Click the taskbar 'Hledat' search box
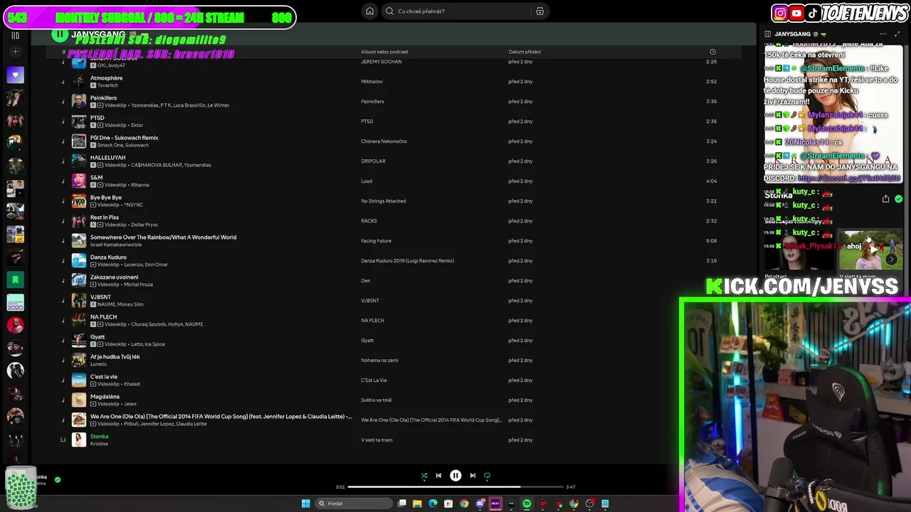 coord(354,503)
